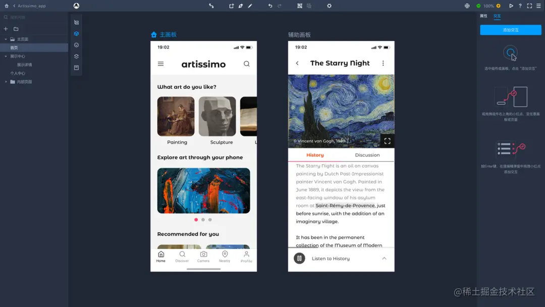Click back chevron on Starry Night screen
Viewport: 545px width, 307px height.
tap(297, 63)
